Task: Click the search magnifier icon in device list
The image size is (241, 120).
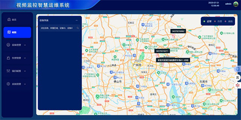Action: 78,28
